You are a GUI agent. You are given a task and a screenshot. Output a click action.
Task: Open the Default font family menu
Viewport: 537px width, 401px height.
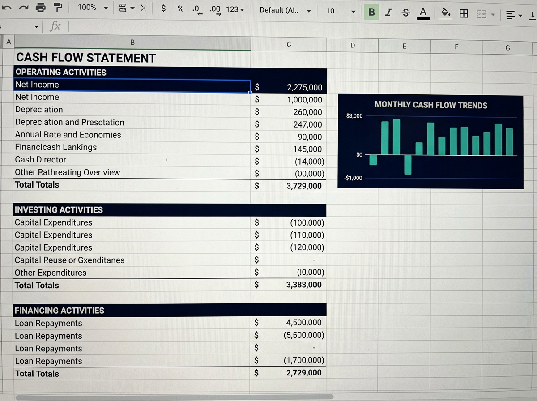(284, 10)
